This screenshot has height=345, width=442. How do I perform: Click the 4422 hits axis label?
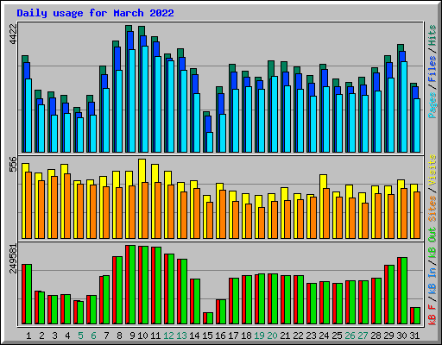13,34
